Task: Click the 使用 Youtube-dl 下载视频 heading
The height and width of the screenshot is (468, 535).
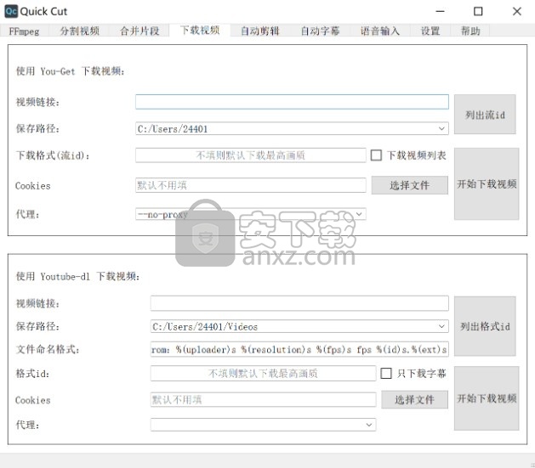Action: tap(77, 276)
